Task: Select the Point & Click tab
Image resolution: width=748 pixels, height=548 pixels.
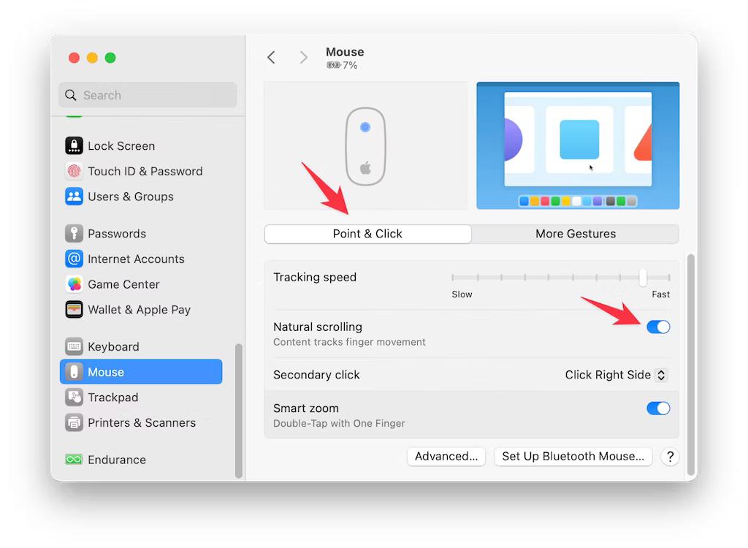Action: tap(367, 234)
